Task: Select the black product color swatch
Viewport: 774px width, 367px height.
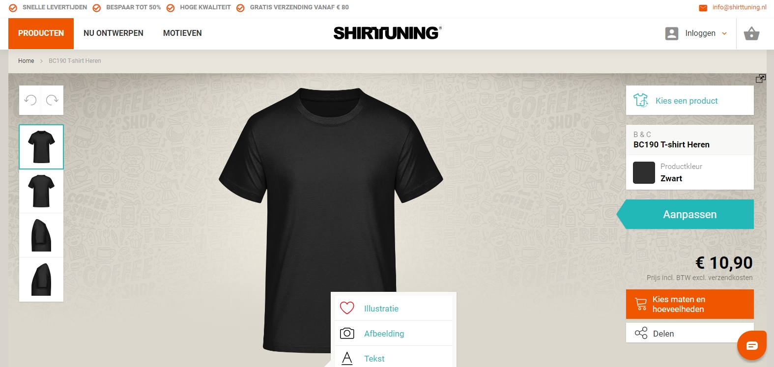Action: [x=644, y=172]
